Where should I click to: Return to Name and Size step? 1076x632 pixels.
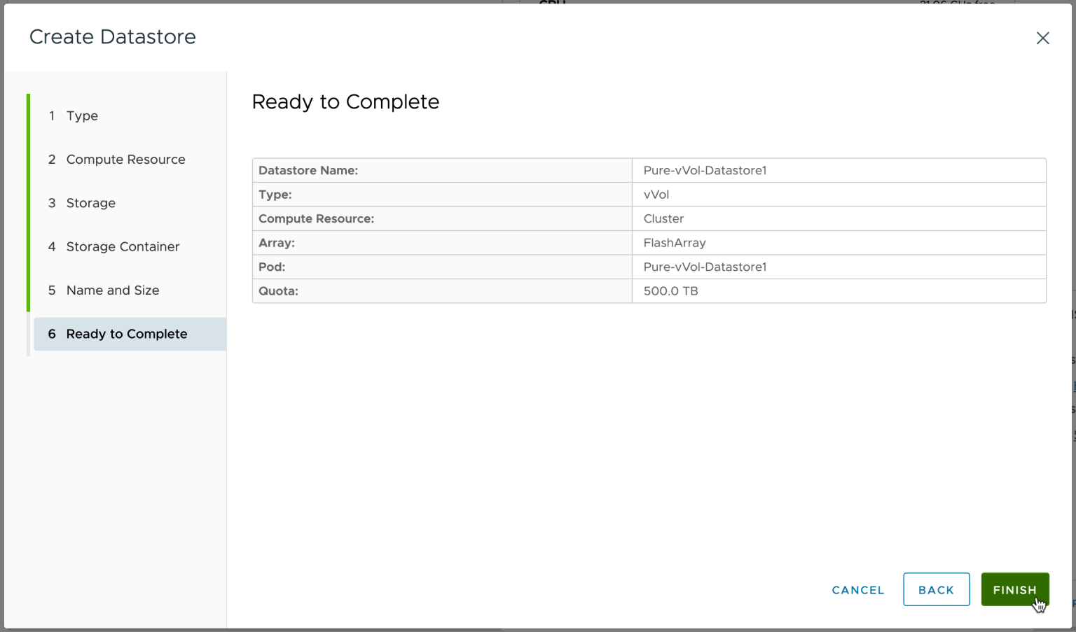112,290
